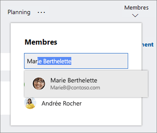This screenshot has width=157, height=133.
Task: Click Marie Berthelette's profile photo
Action: [x=39, y=84]
